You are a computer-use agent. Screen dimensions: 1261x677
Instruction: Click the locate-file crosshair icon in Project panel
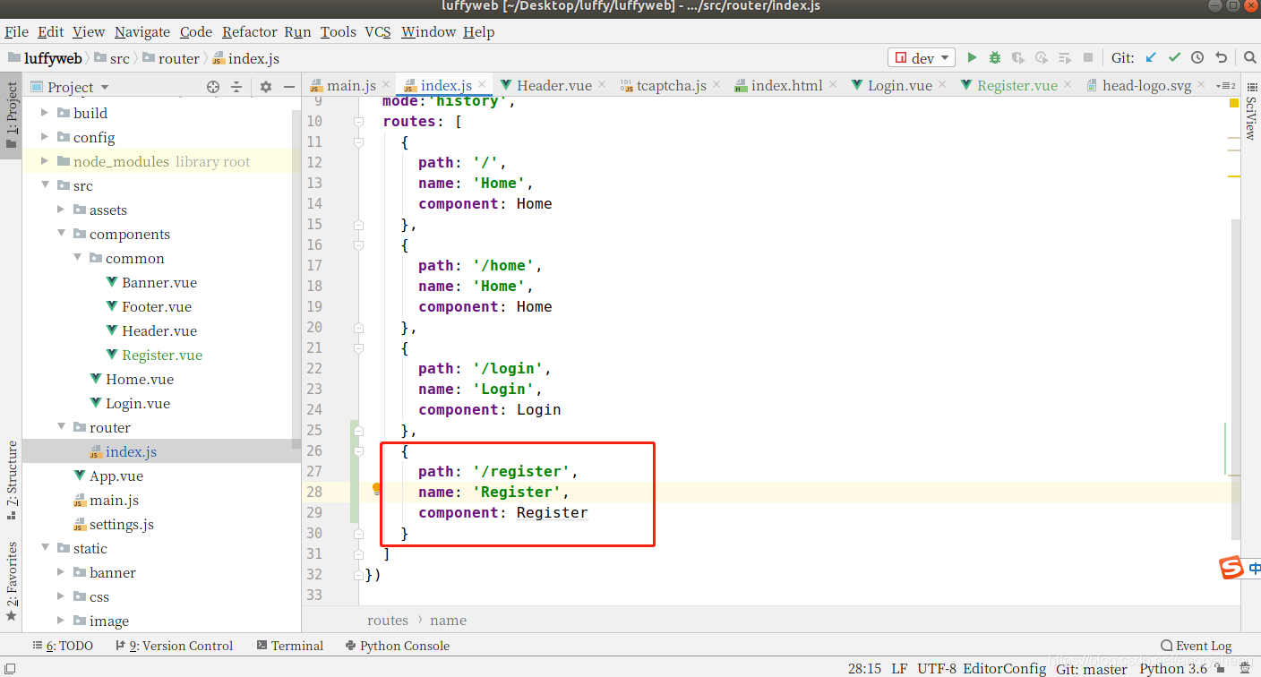coord(213,87)
